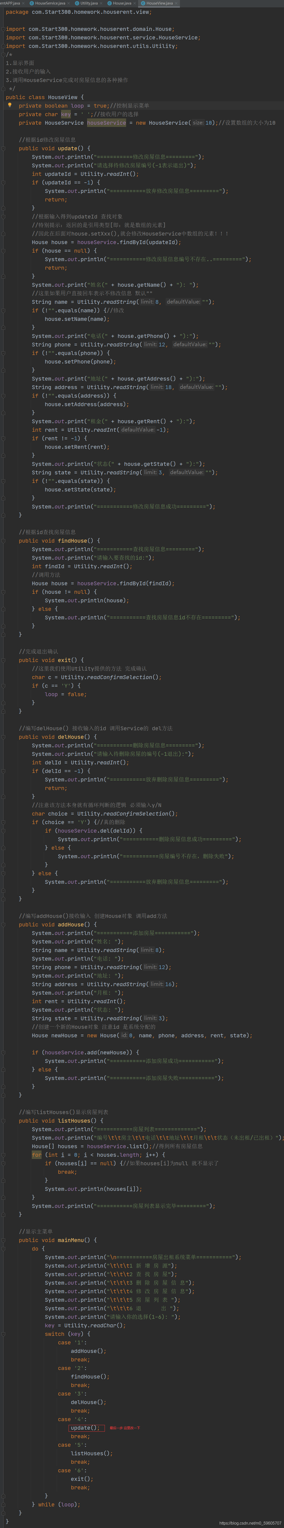Click the highlighted 'key' field declaration
The image size is (284, 1528).
(x=66, y=114)
